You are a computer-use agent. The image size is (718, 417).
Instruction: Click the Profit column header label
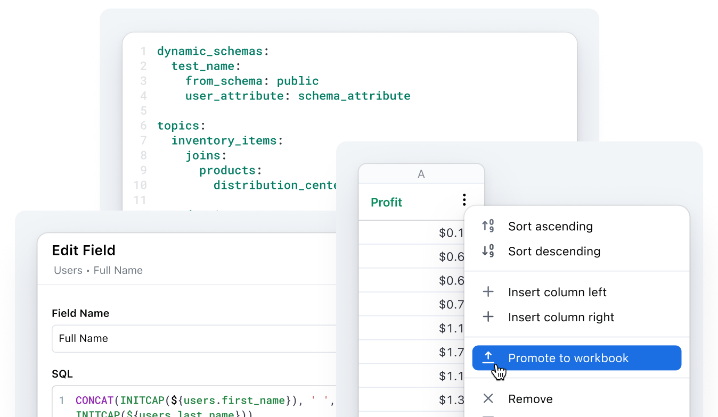click(386, 202)
